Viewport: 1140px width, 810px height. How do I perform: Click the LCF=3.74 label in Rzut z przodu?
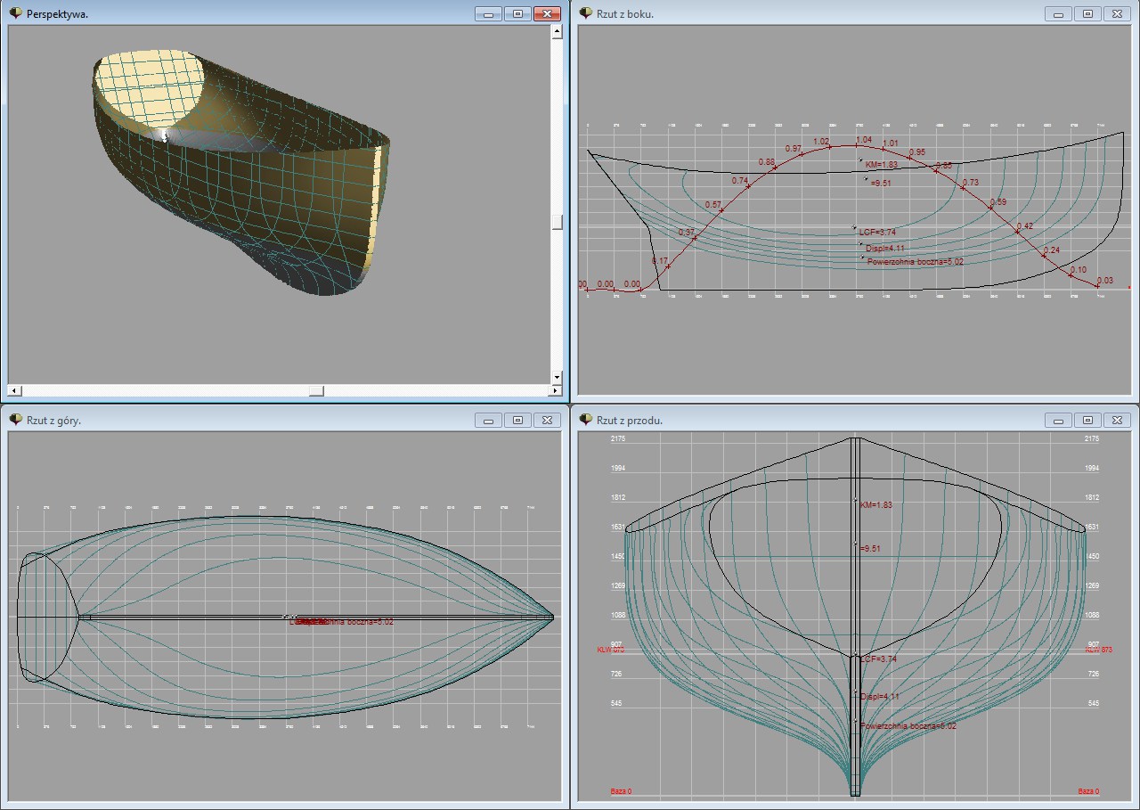pyautogui.click(x=878, y=659)
